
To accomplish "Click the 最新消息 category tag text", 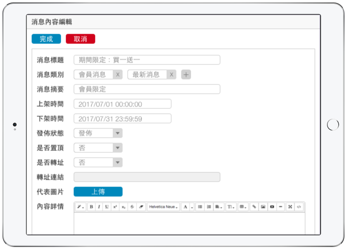I will point(146,75).
